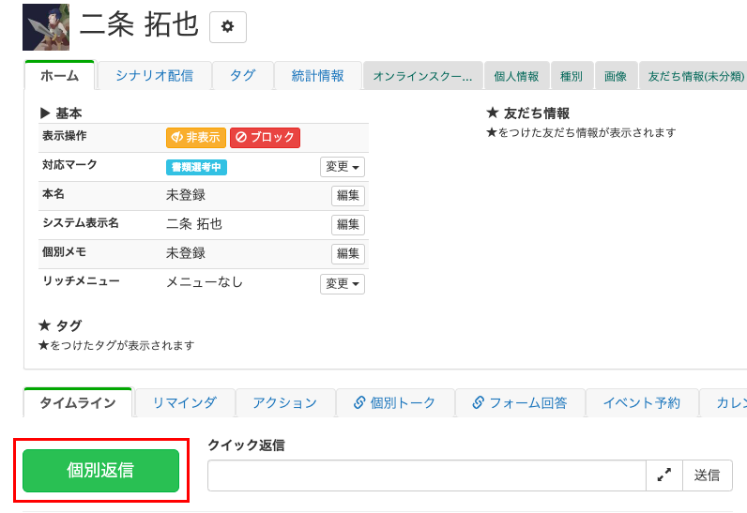Edit the 個別メモ entry

point(347,254)
